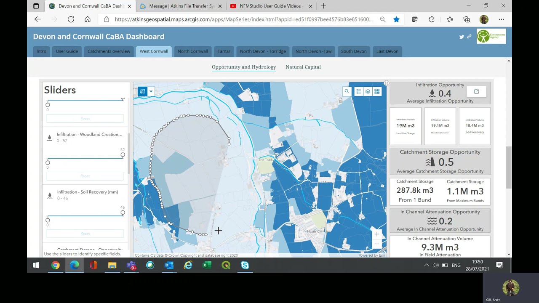
Task: Click the 9.3M m3 In Field Attenuation value
Action: [440, 248]
